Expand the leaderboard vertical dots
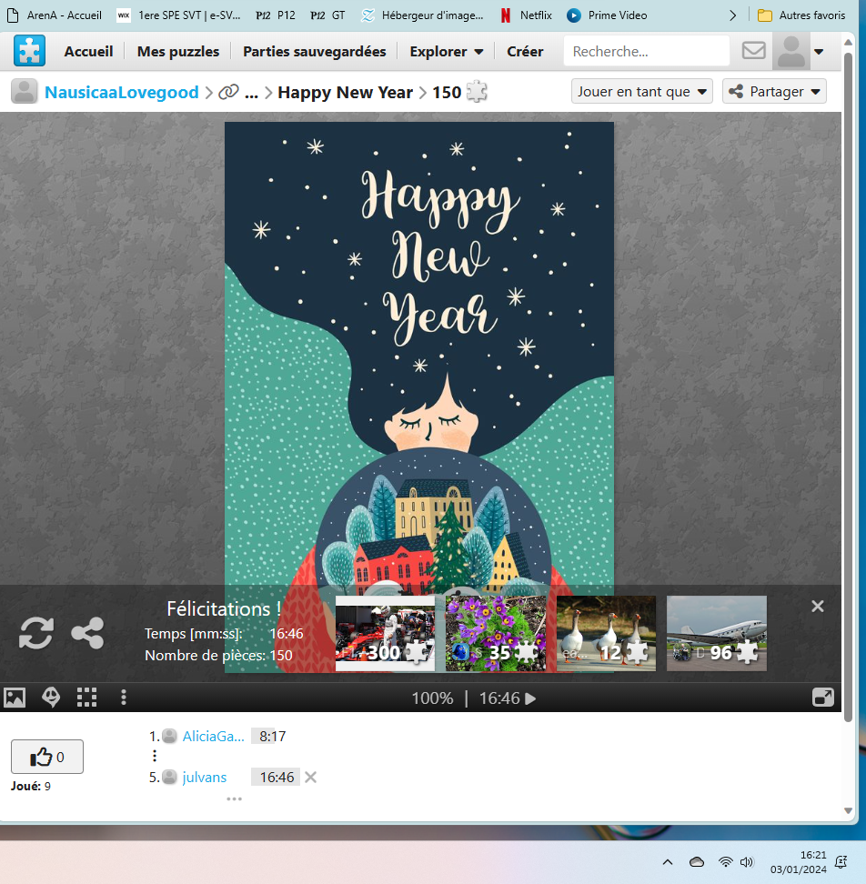Image resolution: width=866 pixels, height=884 pixels. click(x=155, y=756)
